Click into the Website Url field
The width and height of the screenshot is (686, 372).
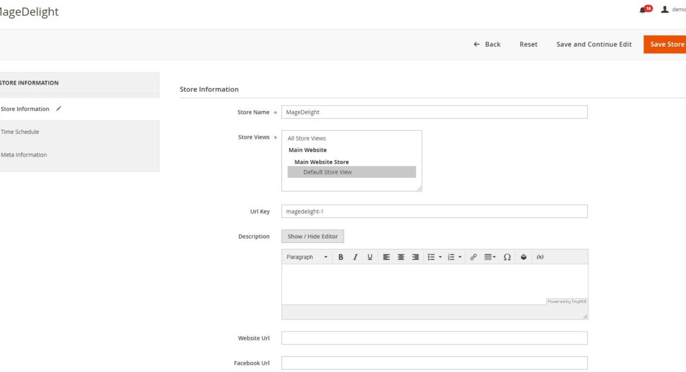pos(434,338)
